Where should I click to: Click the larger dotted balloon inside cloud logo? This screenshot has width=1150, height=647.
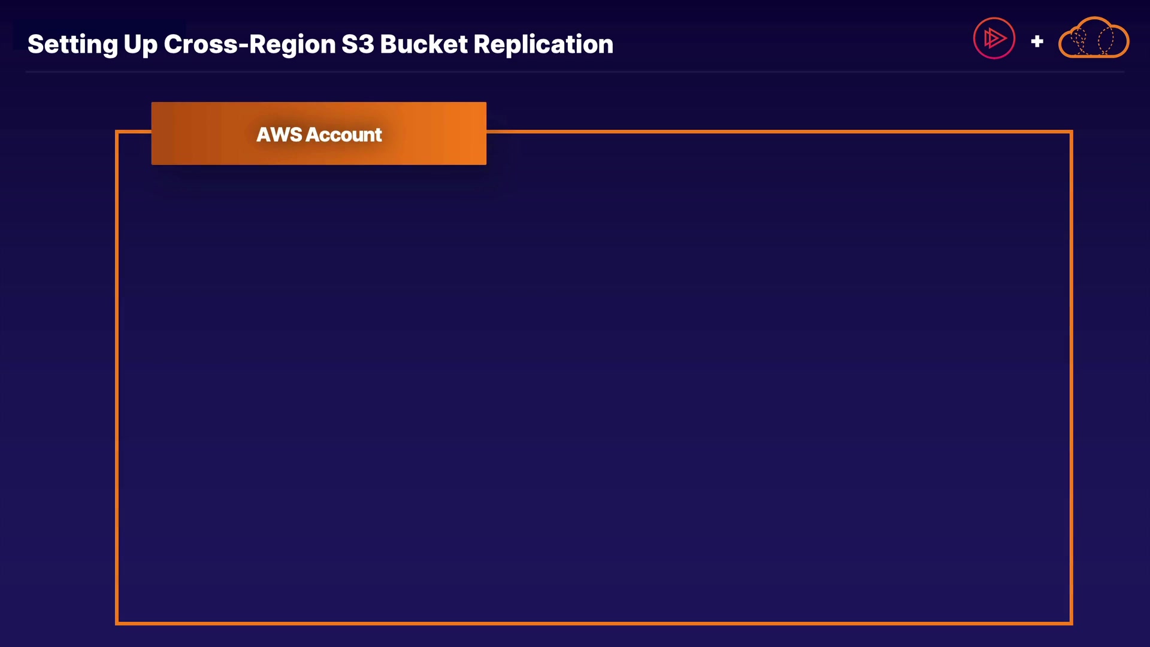click(1106, 40)
